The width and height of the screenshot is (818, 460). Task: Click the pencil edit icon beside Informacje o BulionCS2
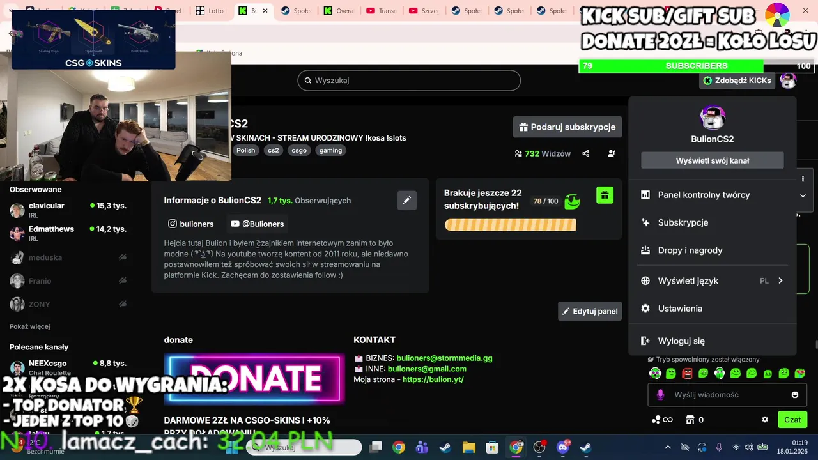coord(406,200)
